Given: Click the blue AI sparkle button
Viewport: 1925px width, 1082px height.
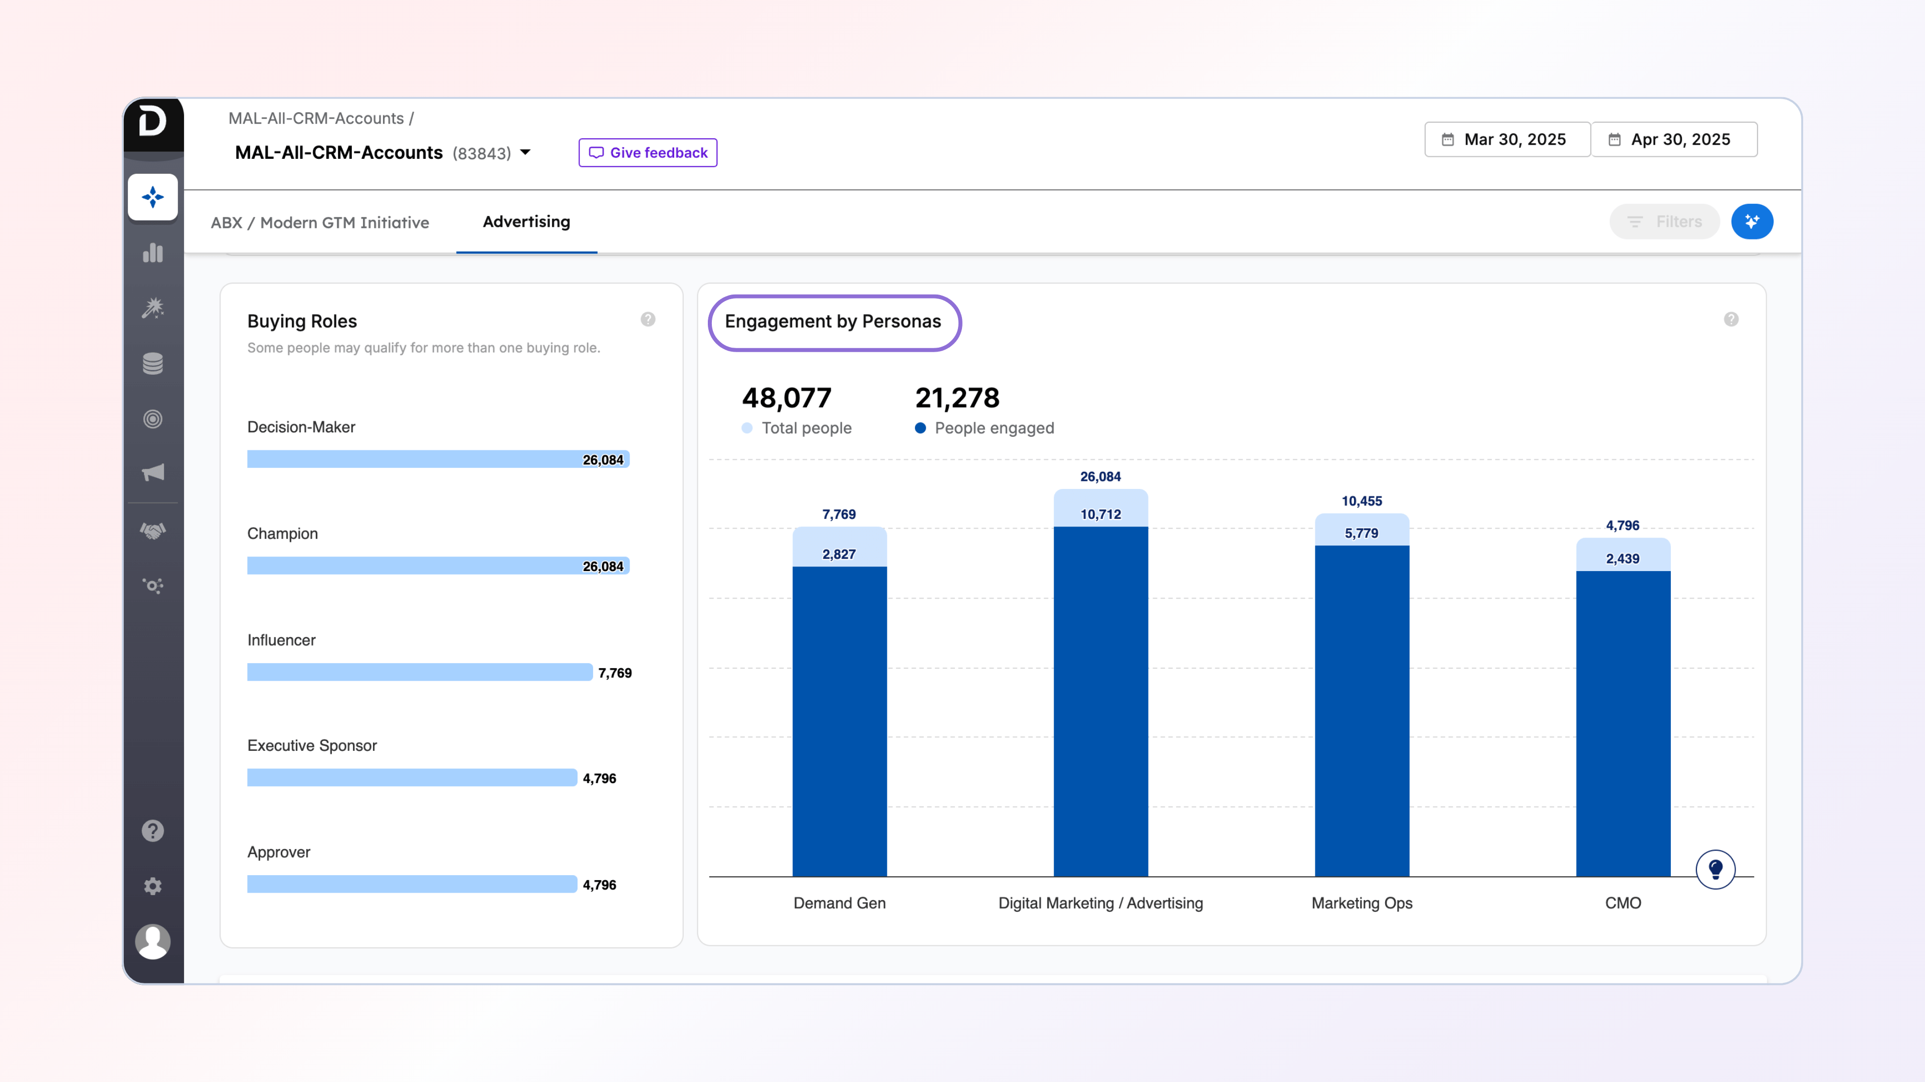Looking at the screenshot, I should pos(1752,222).
